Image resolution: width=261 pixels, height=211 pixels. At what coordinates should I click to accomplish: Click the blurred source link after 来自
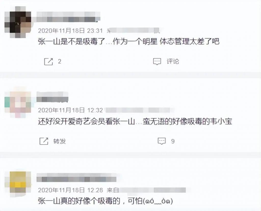[152, 190]
